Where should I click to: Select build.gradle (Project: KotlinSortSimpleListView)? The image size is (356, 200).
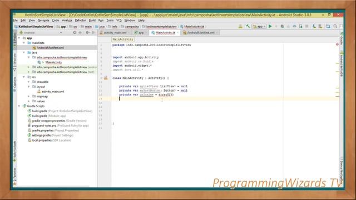coord(62,111)
